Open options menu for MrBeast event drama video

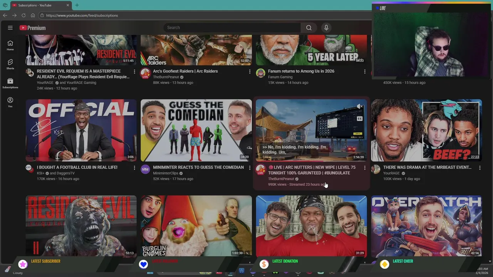point(480,168)
